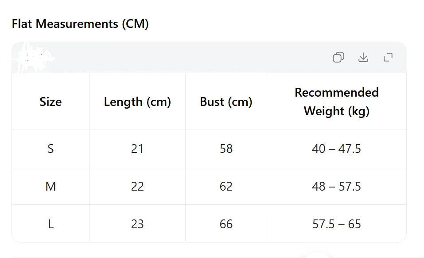Select the Recommended Weight (kg) header
Screen dimensions: 424x258
(337, 102)
